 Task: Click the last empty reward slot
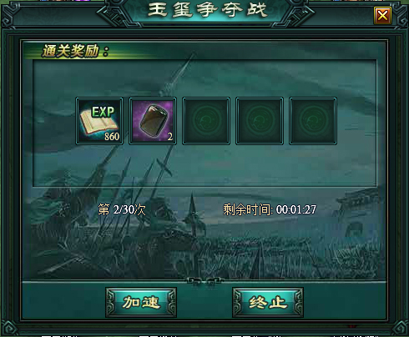pyautogui.click(x=313, y=121)
